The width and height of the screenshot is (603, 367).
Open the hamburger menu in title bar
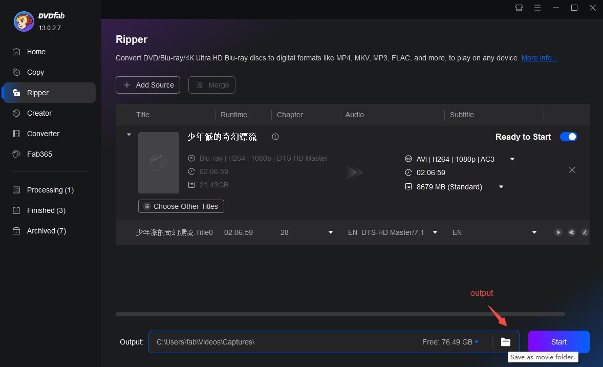point(537,8)
